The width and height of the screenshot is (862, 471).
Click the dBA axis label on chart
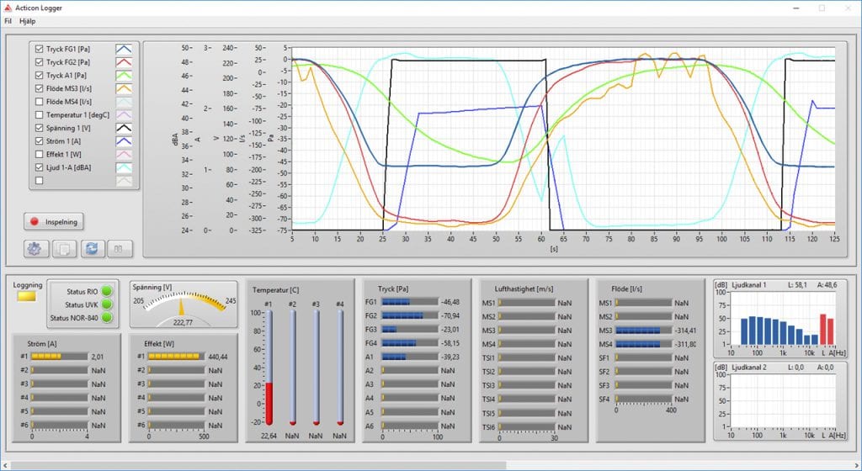pyautogui.click(x=175, y=139)
